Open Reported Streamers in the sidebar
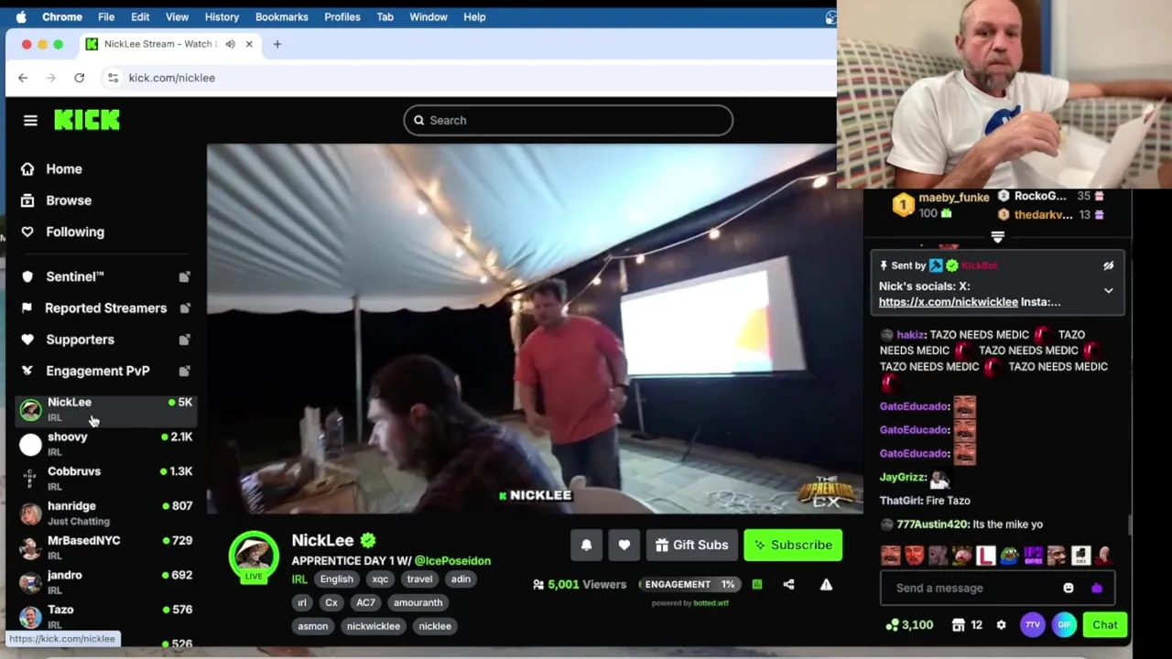The width and height of the screenshot is (1172, 659). click(105, 308)
